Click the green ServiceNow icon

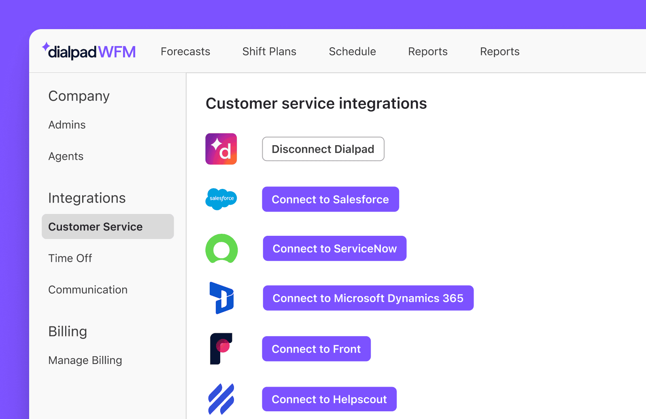click(221, 249)
